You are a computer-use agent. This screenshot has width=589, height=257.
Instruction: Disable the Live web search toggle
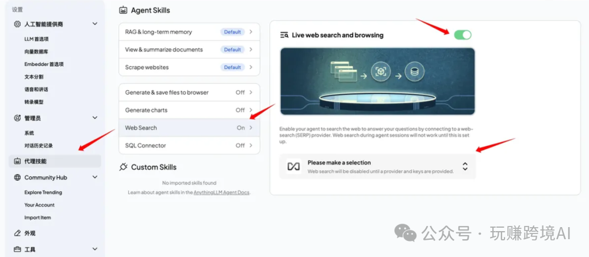[462, 35]
